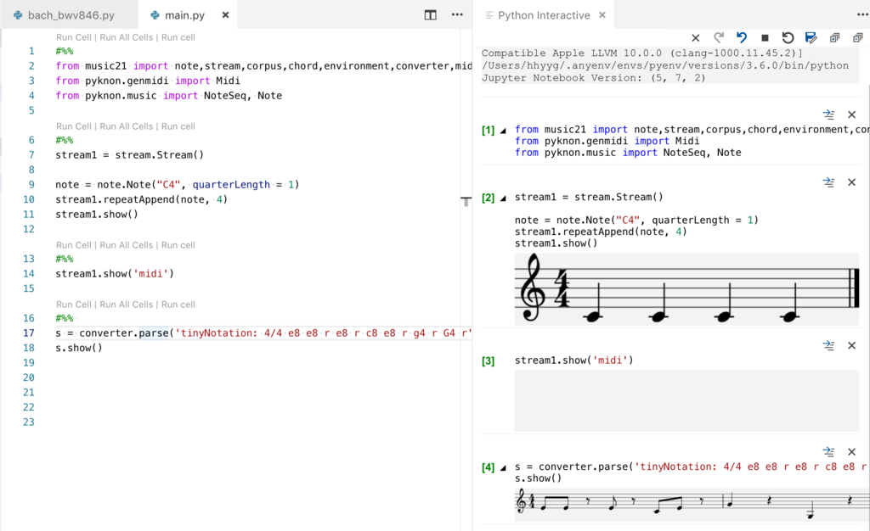The width and height of the screenshot is (870, 531).
Task: Select the goto-code icon on cell [1]
Action: [x=828, y=114]
